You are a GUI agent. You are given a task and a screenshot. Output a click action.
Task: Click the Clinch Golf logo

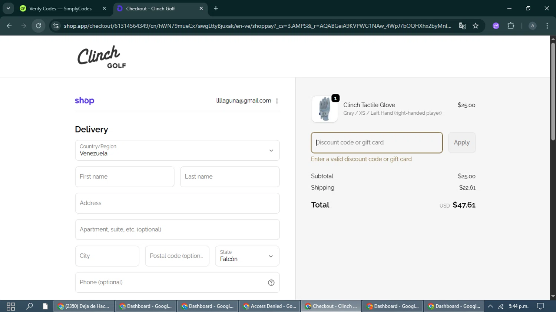[x=102, y=57]
